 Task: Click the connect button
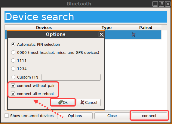click(x=149, y=116)
